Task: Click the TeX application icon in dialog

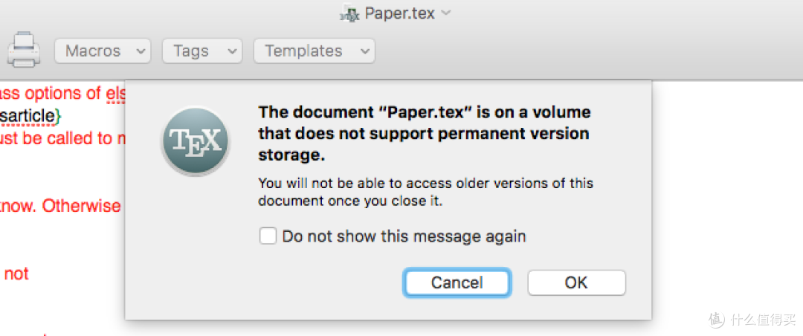Action: 195,141
